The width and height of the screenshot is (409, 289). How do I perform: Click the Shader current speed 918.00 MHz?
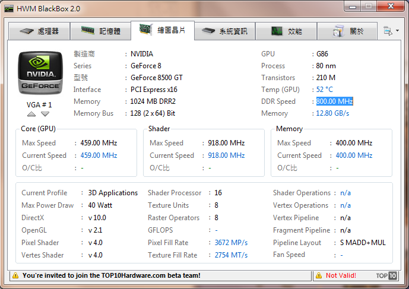[226, 155]
